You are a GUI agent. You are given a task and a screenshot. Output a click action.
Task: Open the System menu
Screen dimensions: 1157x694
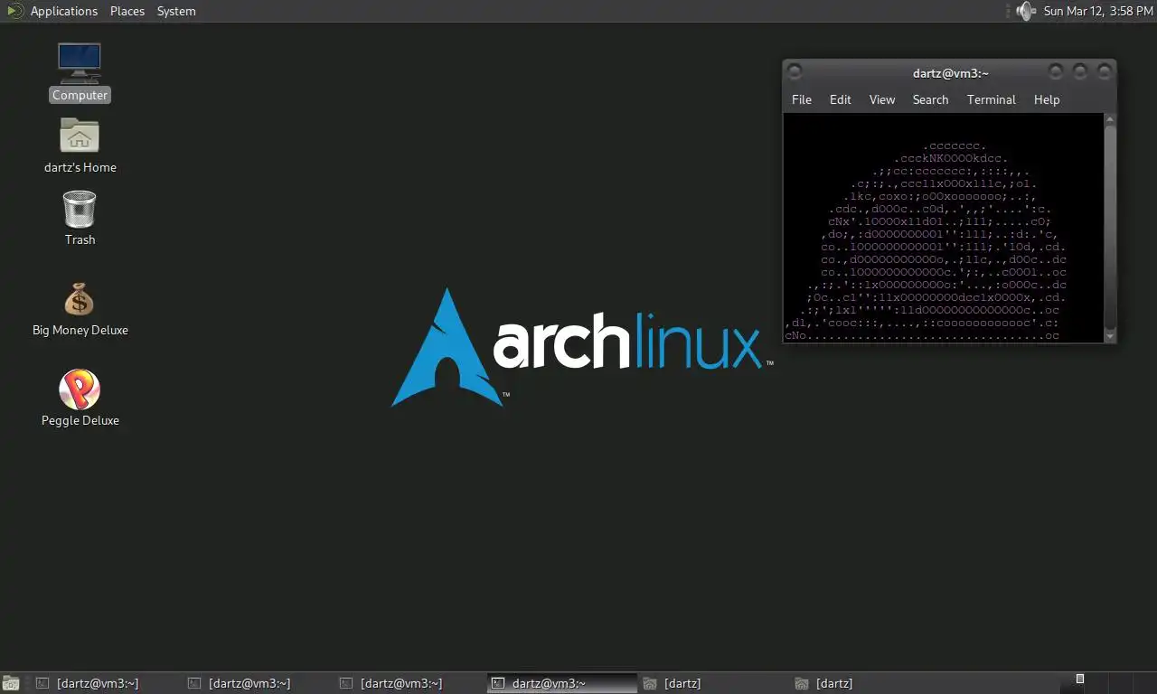coord(176,11)
